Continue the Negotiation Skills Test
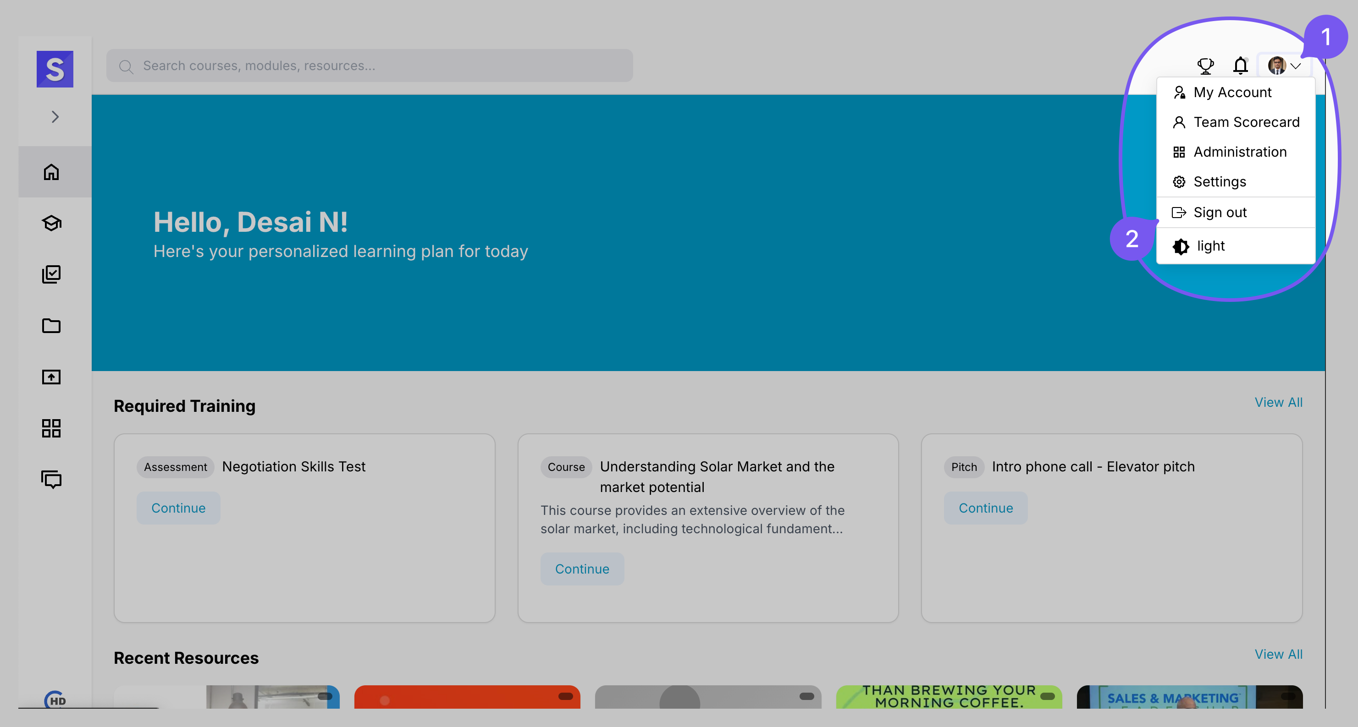This screenshot has width=1358, height=727. pyautogui.click(x=178, y=508)
